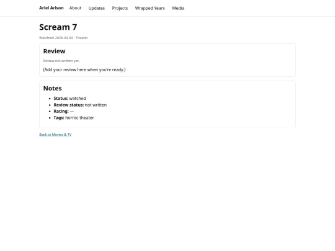Viewport: 335px width, 251px height.
Task: Follow the Back to Movies & TV link
Action: pos(55,134)
